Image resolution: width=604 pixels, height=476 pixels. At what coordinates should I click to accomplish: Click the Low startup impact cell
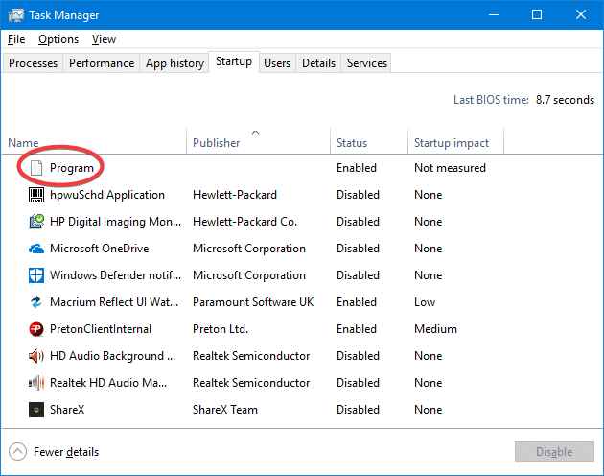tap(425, 302)
